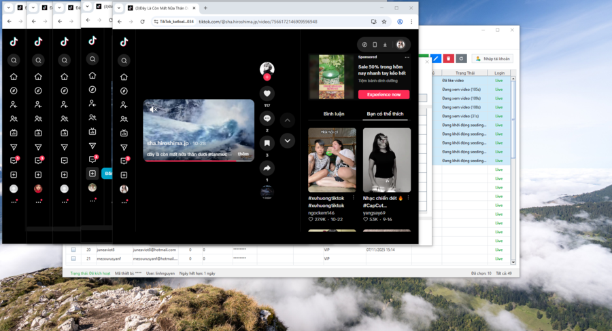Tick the checkbox for row 20
Viewport: 612px width, 331px height.
(73, 250)
